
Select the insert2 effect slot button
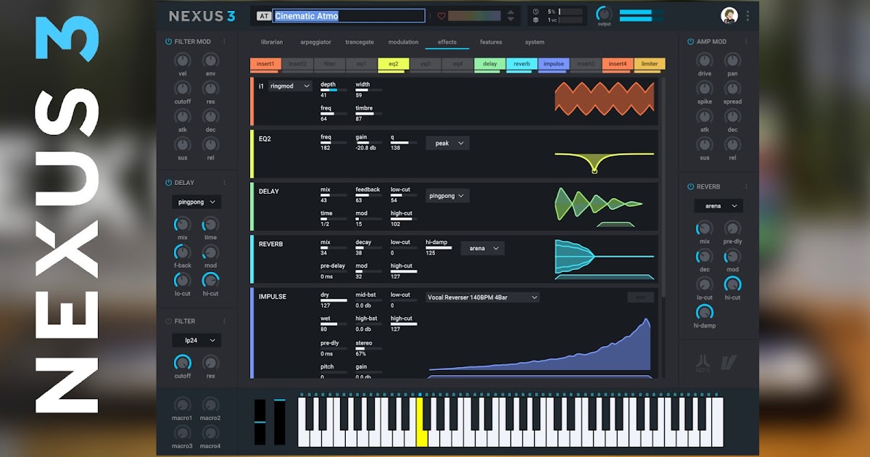297,65
